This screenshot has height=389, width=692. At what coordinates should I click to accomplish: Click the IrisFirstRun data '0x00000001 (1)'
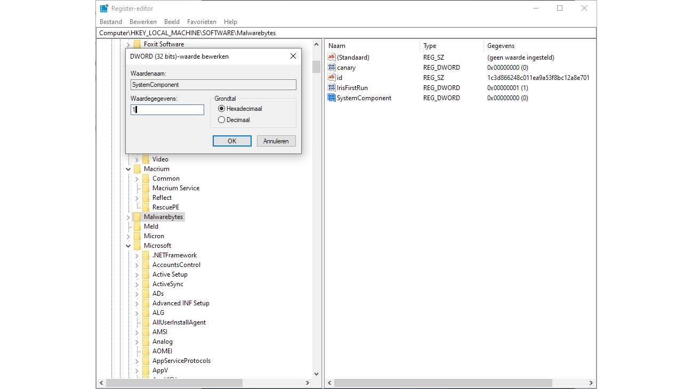pyautogui.click(x=508, y=88)
